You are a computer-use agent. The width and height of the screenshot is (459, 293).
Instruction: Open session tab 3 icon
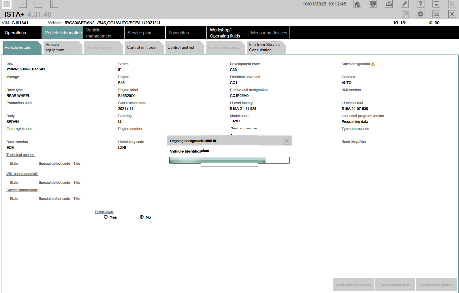pyautogui.click(x=38, y=4)
